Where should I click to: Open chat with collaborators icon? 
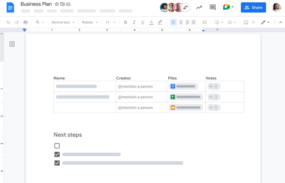click(186, 7)
